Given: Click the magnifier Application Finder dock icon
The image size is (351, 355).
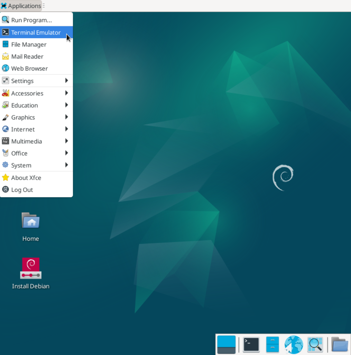Looking at the screenshot, I should point(315,345).
